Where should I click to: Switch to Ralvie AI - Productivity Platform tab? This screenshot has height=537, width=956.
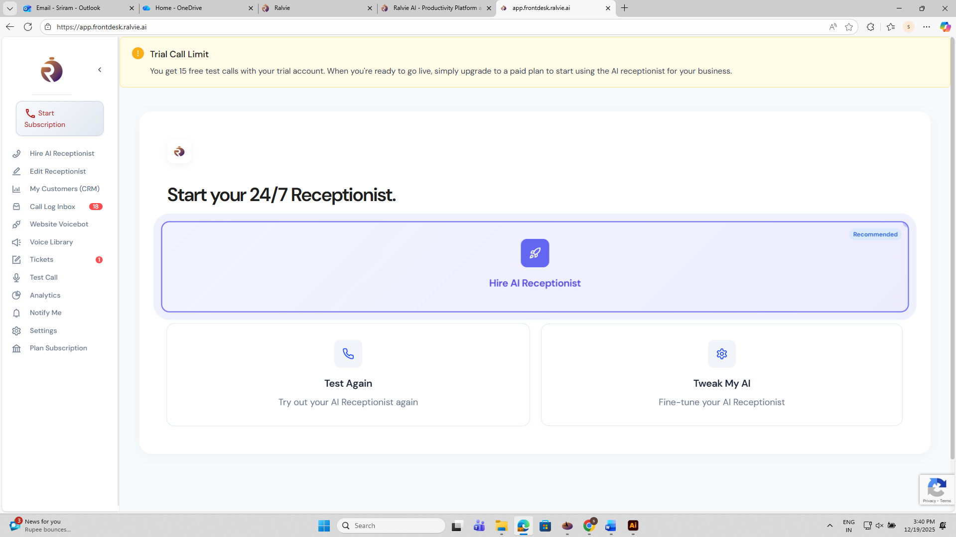(437, 8)
